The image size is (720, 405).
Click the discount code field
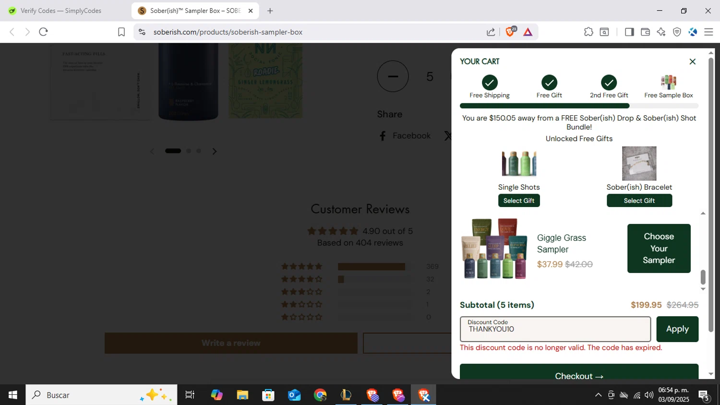pos(555,329)
